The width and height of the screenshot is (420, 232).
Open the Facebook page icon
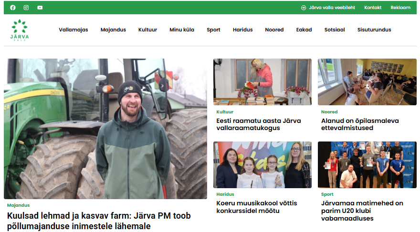click(13, 8)
